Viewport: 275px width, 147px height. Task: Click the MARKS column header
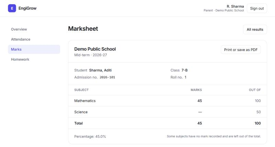(196, 90)
